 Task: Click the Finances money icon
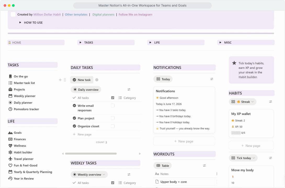coord(10,139)
